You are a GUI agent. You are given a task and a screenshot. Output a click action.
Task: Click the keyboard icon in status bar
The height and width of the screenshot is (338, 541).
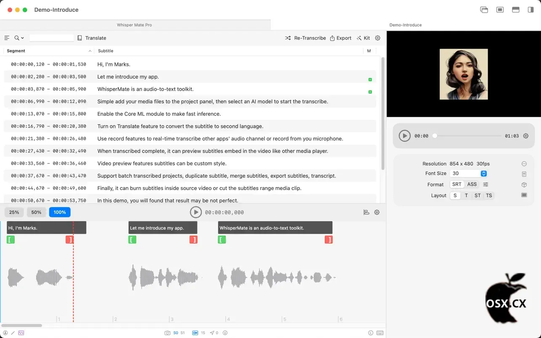(x=380, y=333)
